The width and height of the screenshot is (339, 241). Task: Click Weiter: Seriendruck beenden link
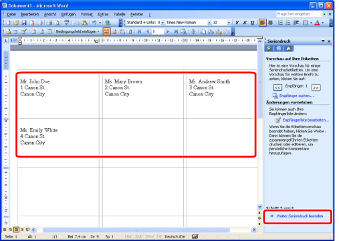click(300, 216)
